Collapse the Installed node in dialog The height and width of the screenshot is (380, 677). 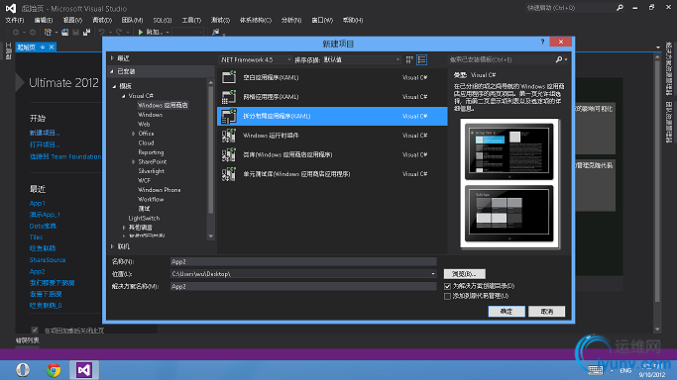click(x=112, y=71)
